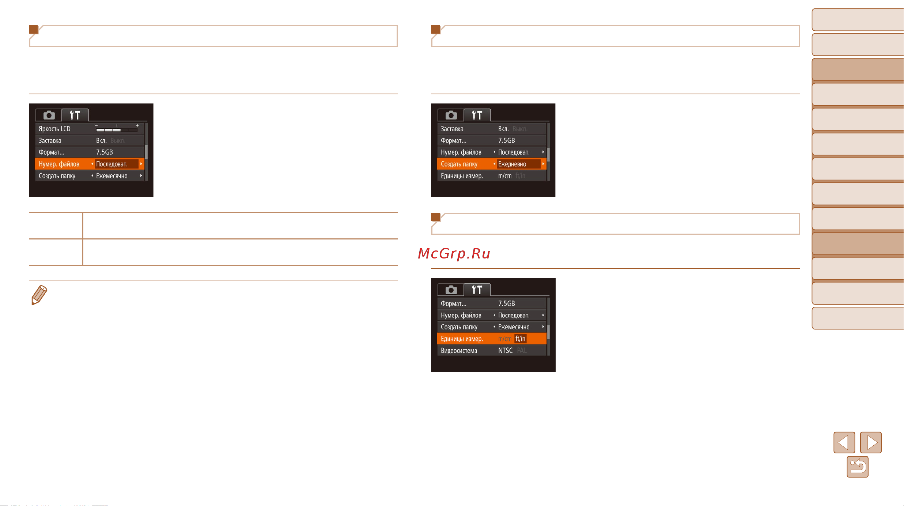Click right arrow of Ежемесячно in Видеосистема menu
The width and height of the screenshot is (904, 506).
543,327
